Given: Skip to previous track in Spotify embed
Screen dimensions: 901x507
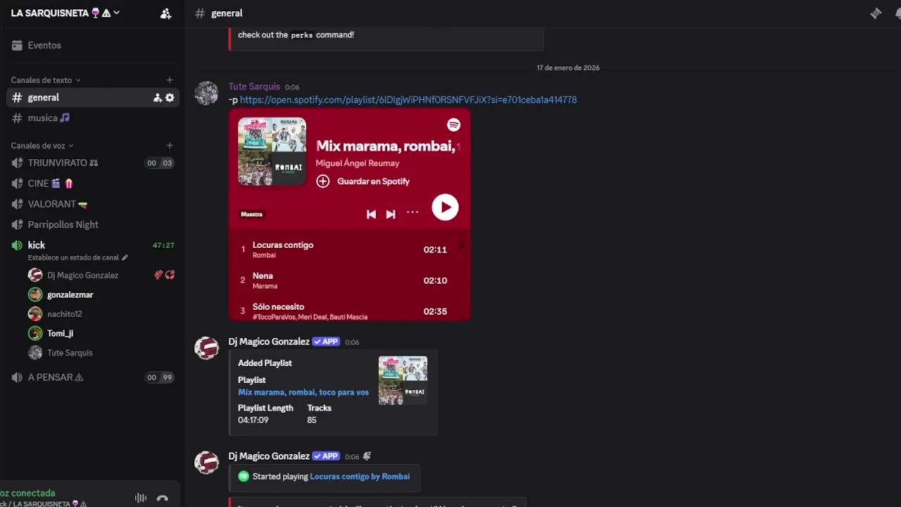Looking at the screenshot, I should (371, 214).
